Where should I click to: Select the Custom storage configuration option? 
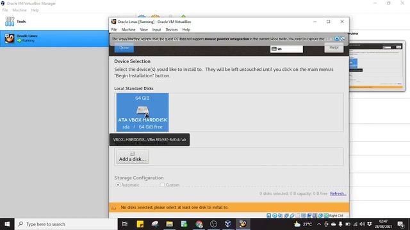[170, 185]
